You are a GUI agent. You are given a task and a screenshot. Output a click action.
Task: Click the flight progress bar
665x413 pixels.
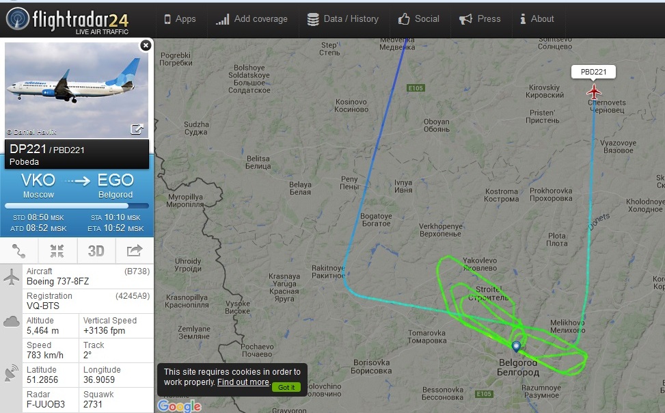(x=77, y=206)
